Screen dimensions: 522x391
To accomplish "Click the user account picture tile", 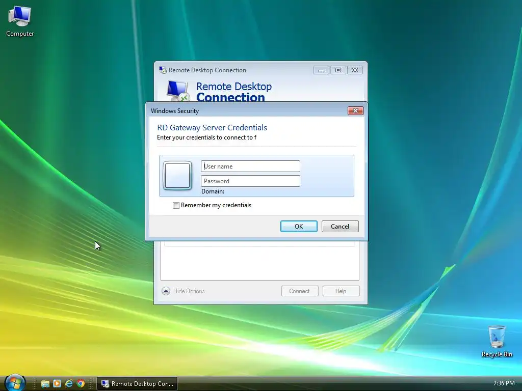I will (177, 176).
